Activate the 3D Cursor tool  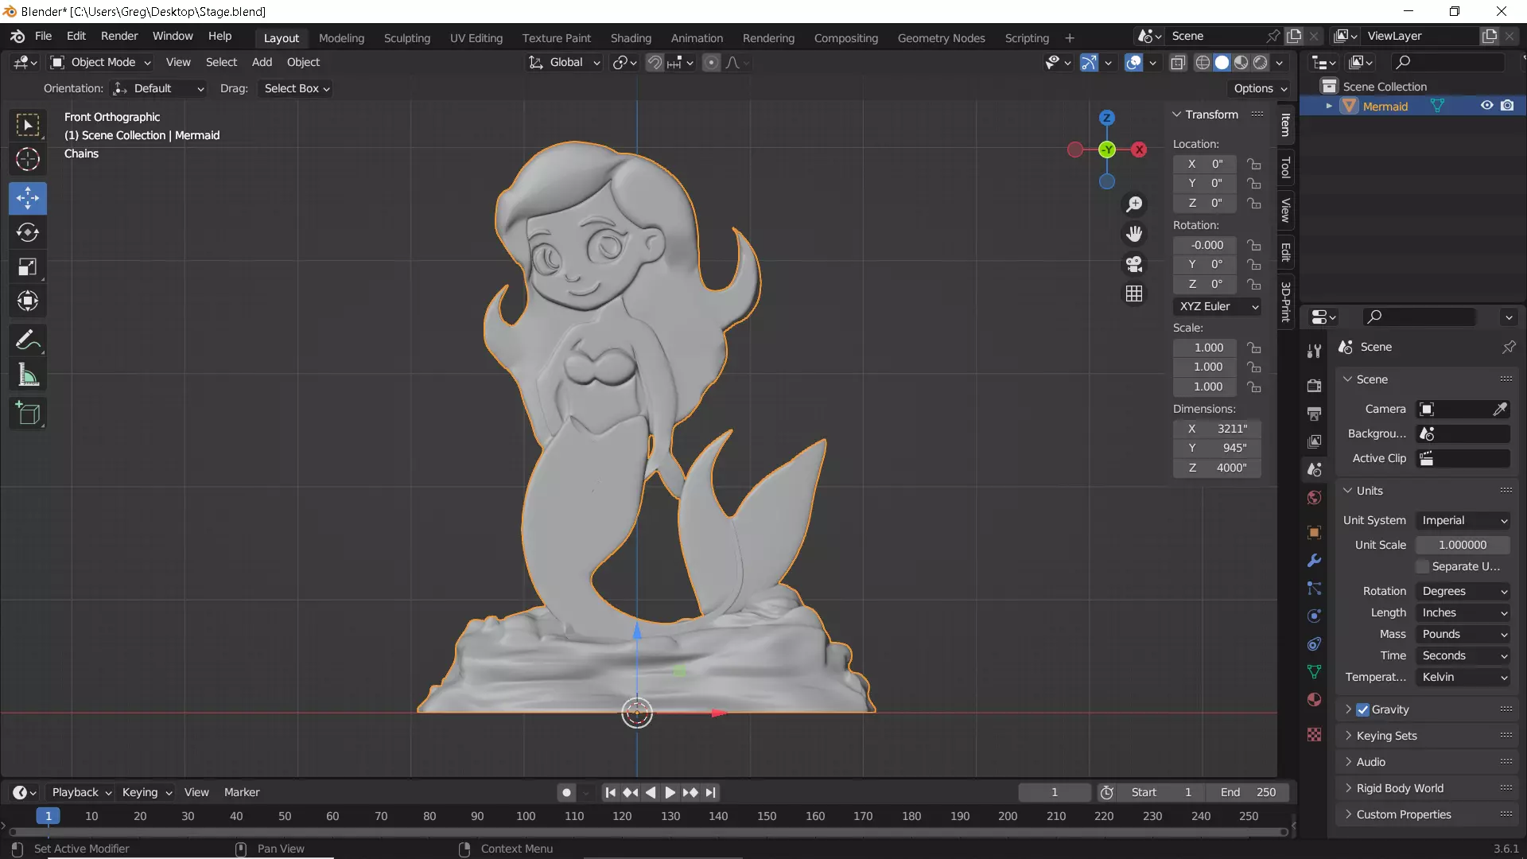point(28,160)
